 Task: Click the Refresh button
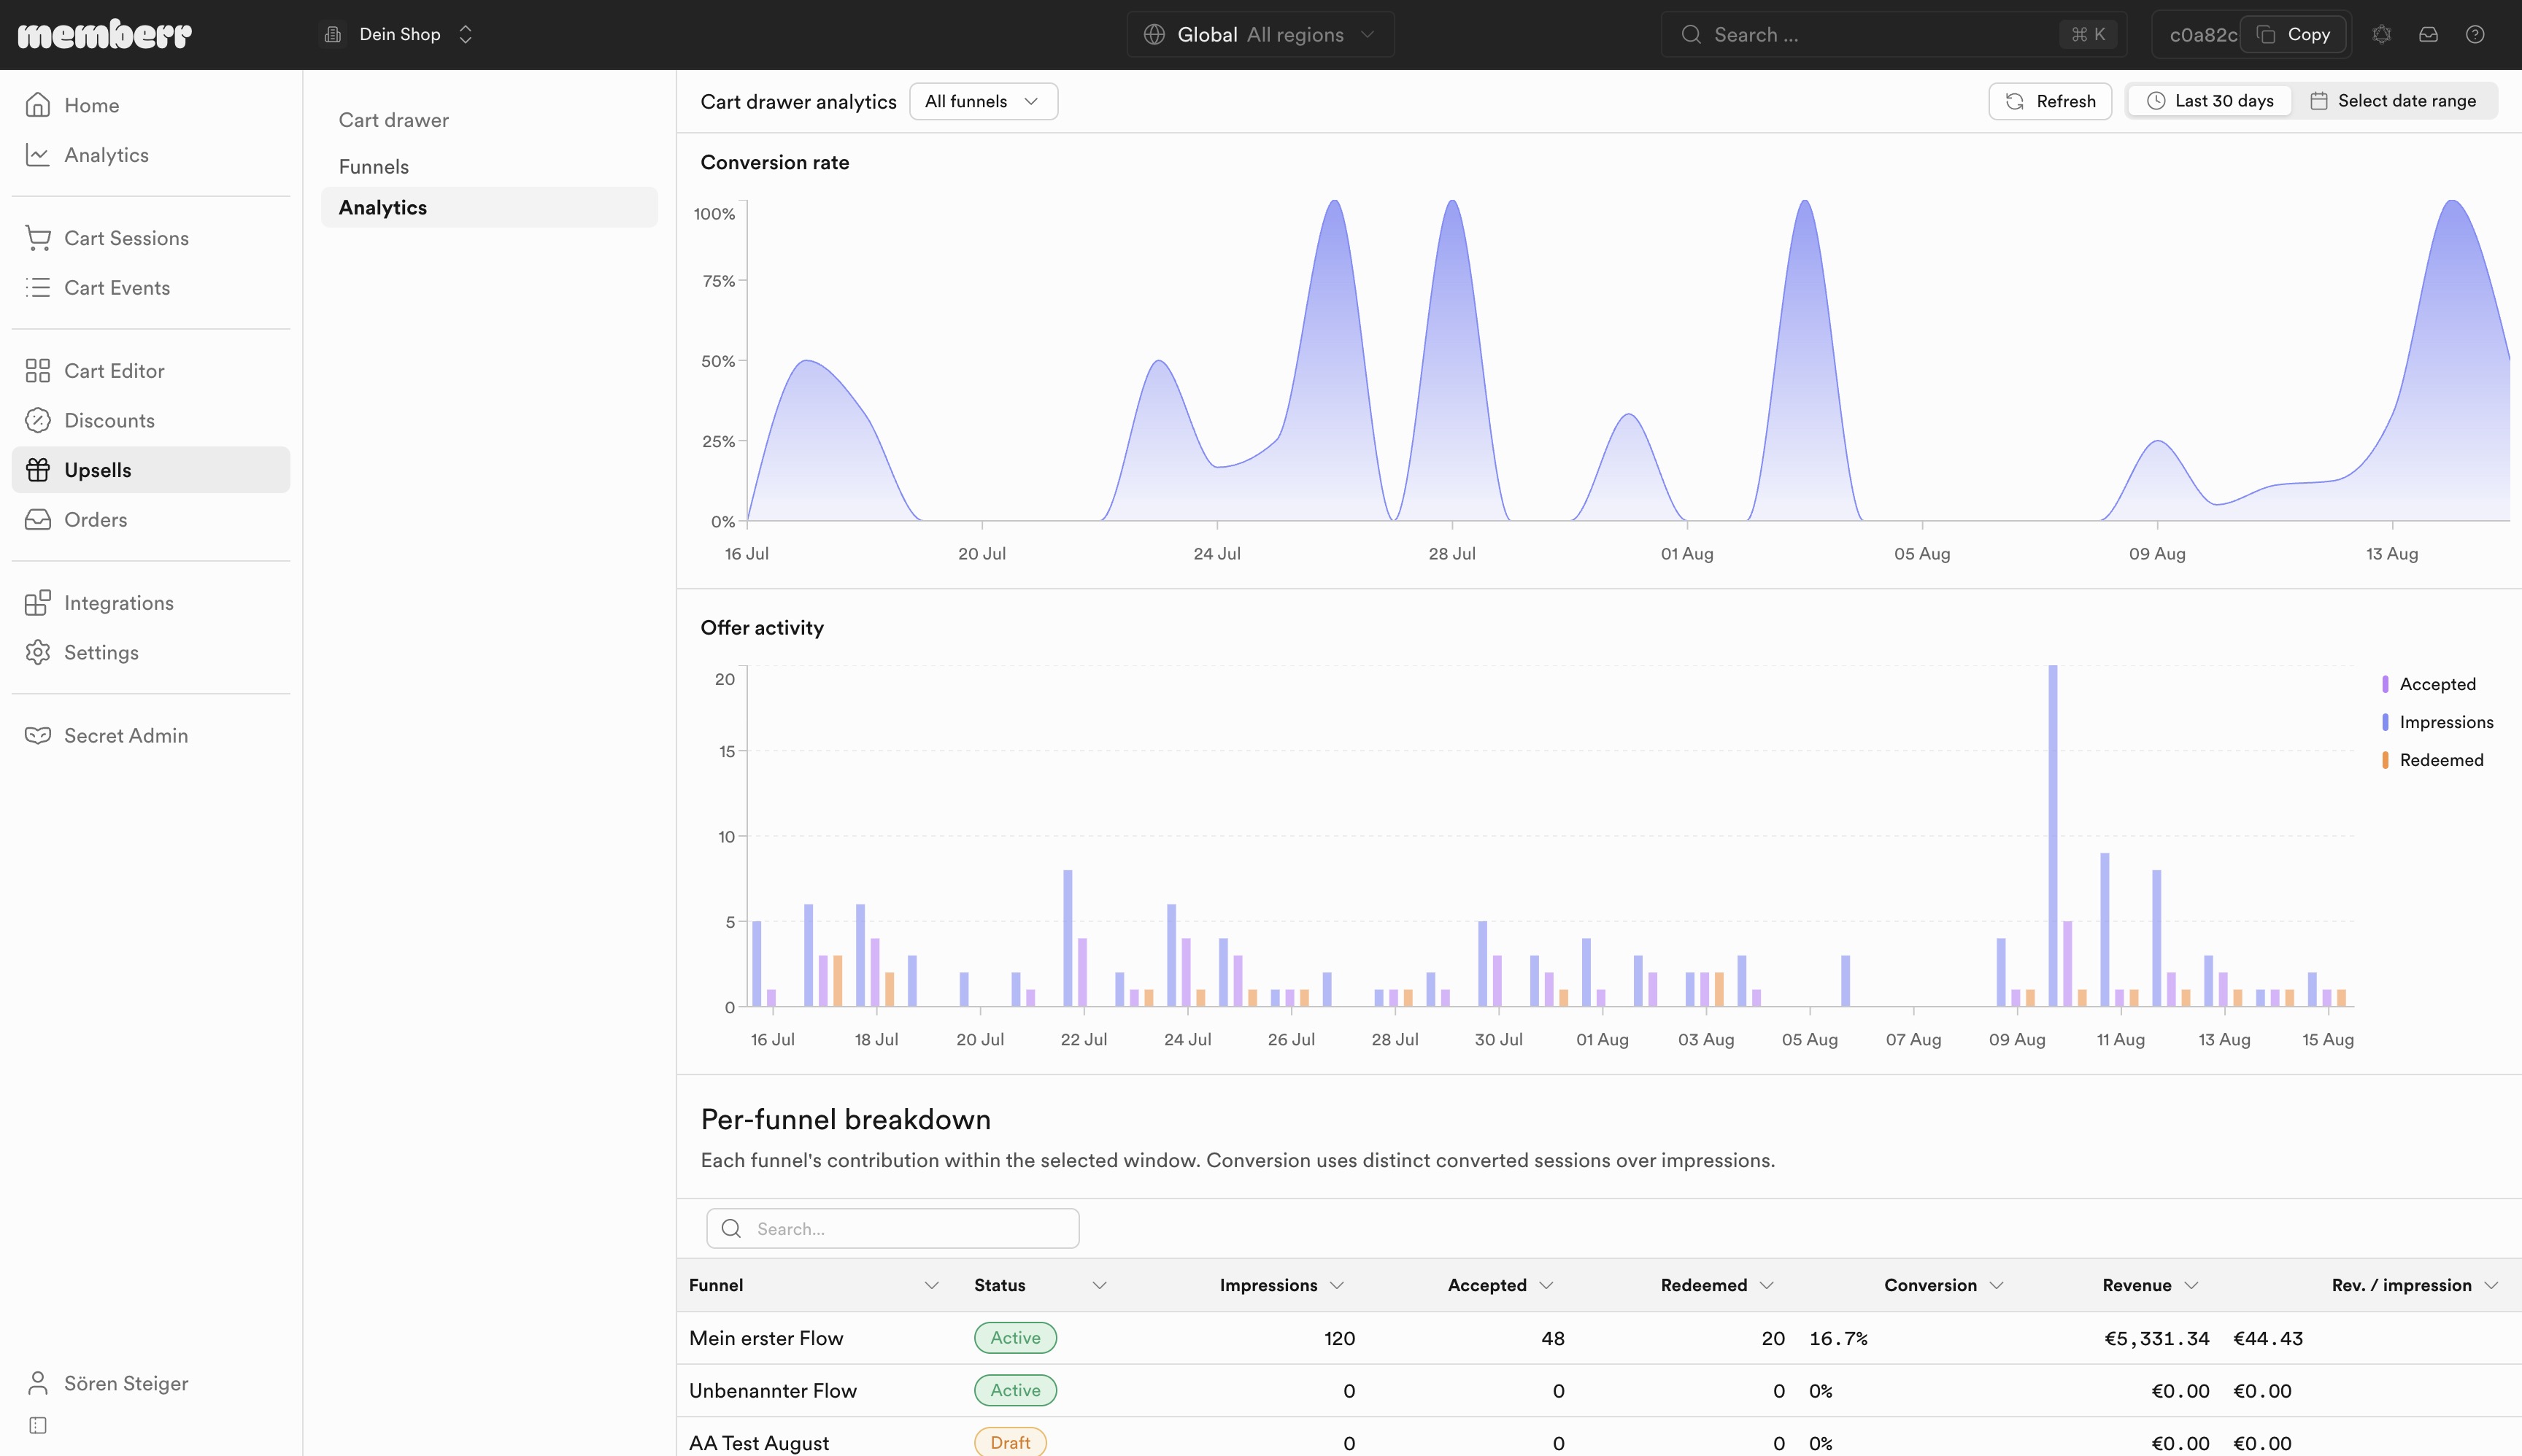coord(2050,101)
